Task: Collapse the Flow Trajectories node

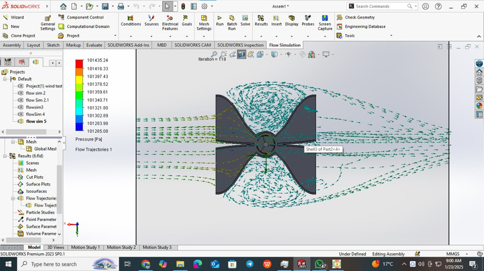Action: point(13,198)
